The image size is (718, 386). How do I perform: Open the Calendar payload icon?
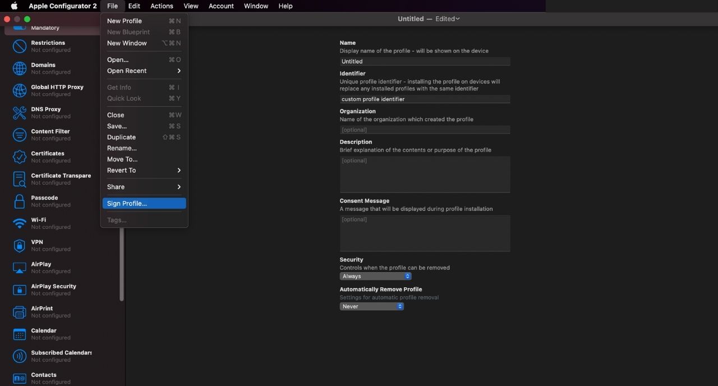coord(20,334)
